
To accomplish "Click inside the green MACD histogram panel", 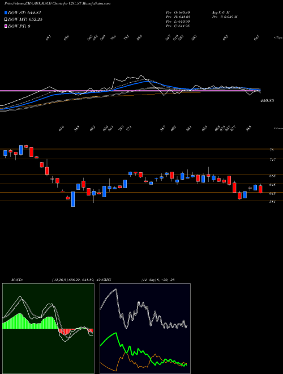I will 48,329.
